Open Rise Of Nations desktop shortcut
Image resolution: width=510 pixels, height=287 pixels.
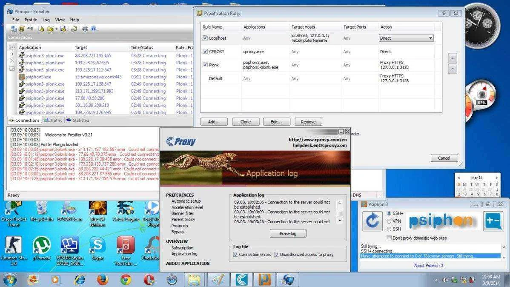tap(97, 214)
